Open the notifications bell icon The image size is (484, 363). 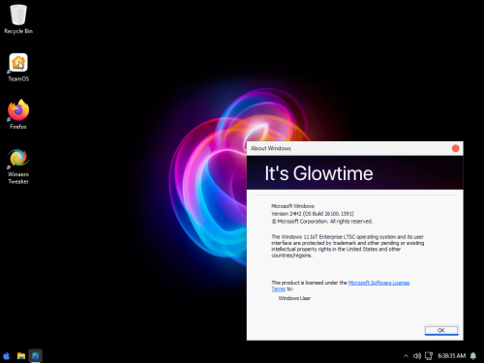point(473,356)
